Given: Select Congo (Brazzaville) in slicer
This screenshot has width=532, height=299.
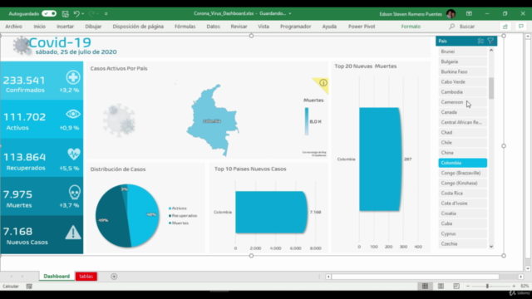Looking at the screenshot, I should [463, 173].
